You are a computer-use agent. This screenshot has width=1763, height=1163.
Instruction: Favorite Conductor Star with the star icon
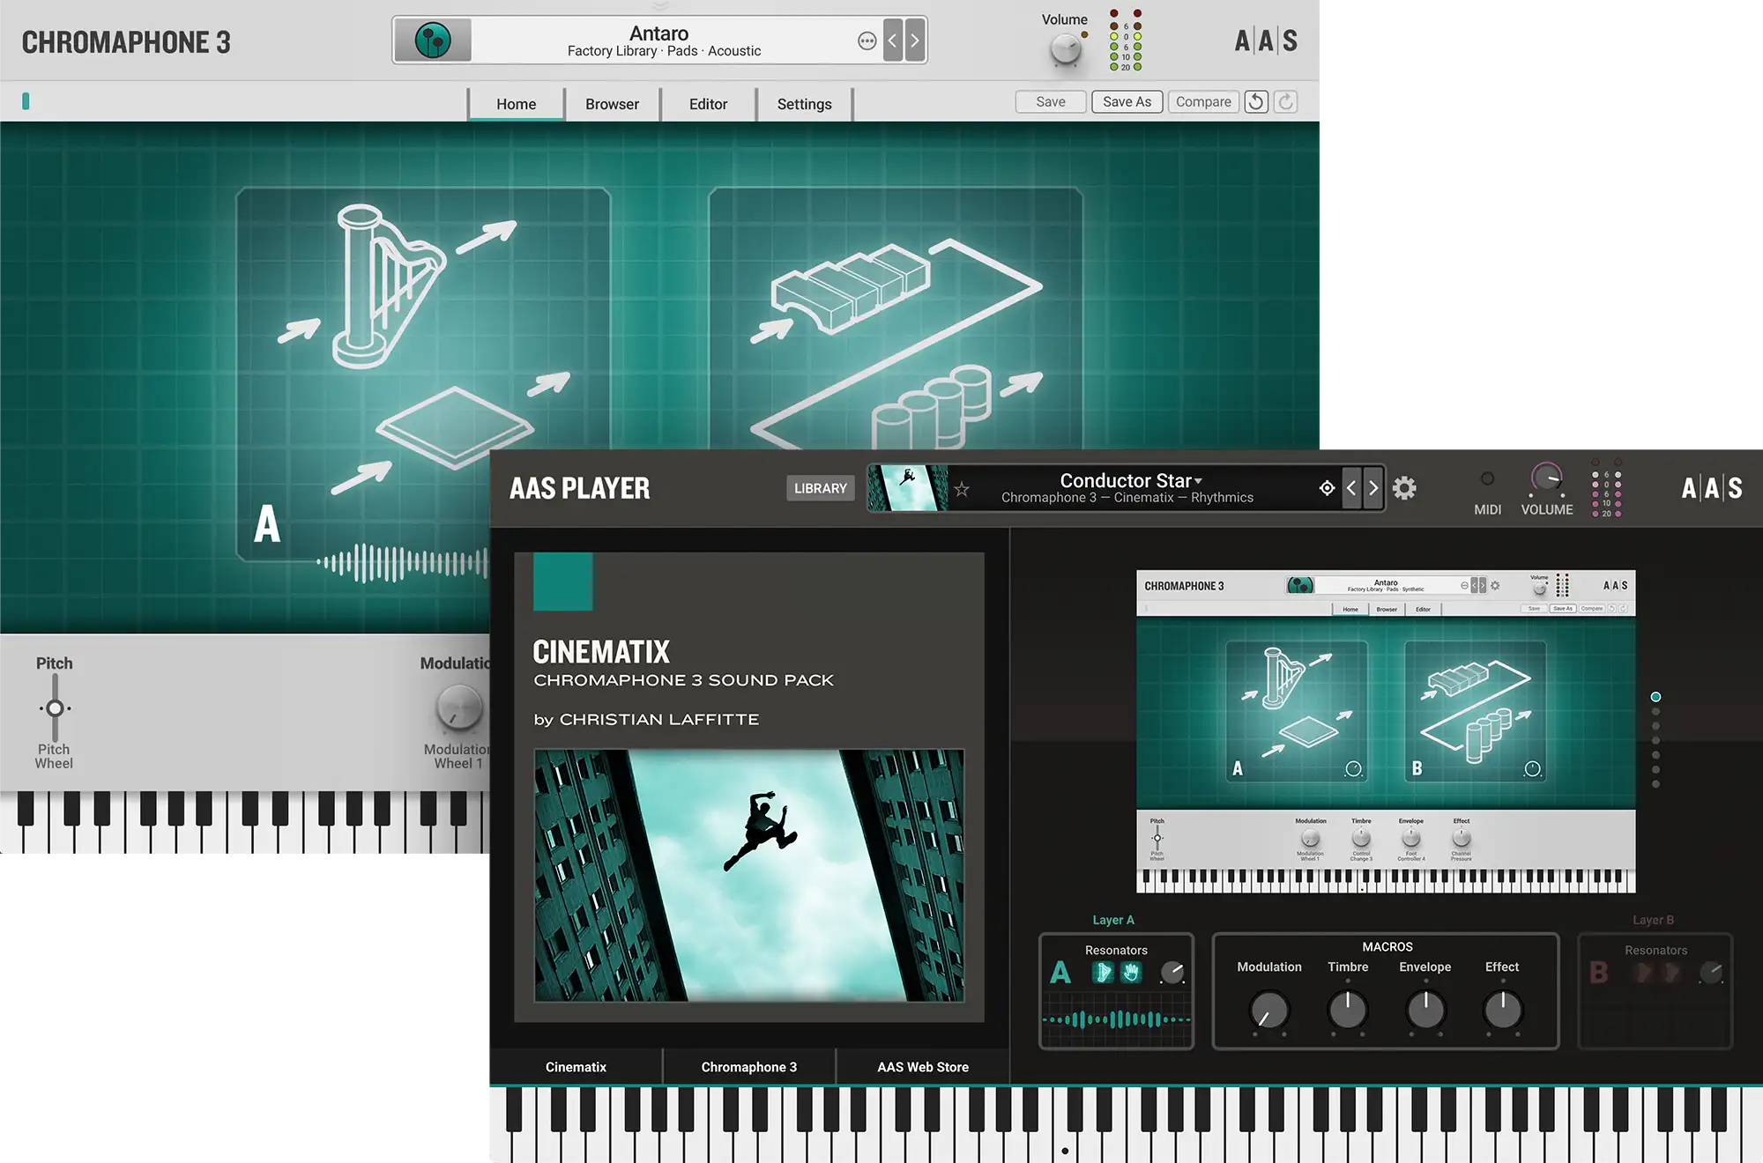(x=962, y=489)
